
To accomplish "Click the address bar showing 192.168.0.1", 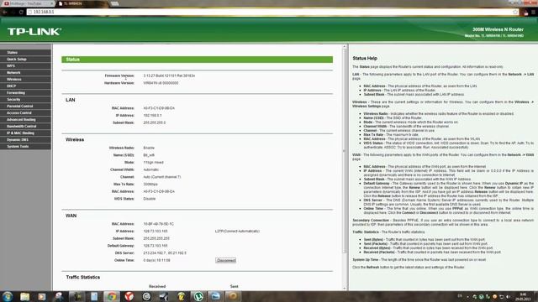I will (x=272, y=12).
